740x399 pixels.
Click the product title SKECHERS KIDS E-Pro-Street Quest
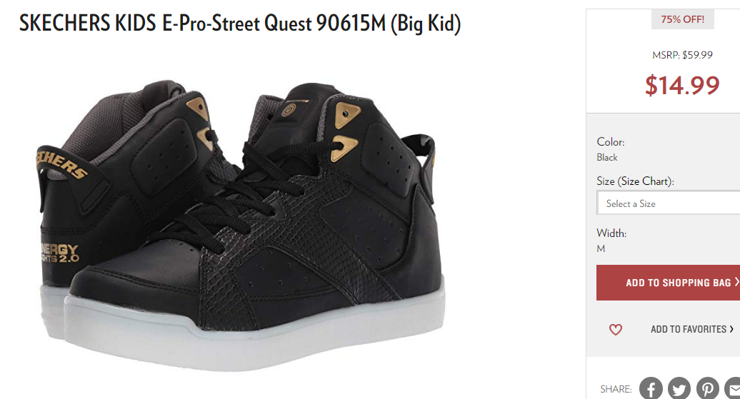[240, 24]
